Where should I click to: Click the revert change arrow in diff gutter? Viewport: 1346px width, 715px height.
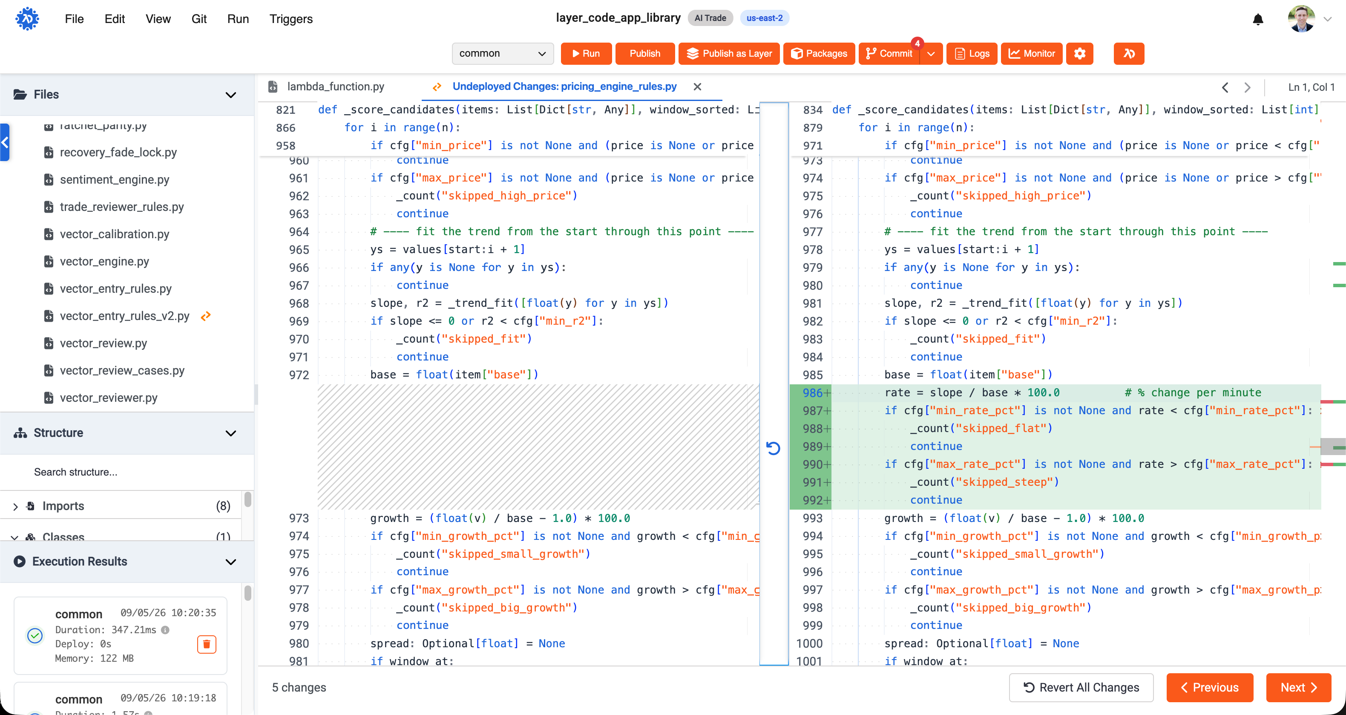pyautogui.click(x=774, y=448)
